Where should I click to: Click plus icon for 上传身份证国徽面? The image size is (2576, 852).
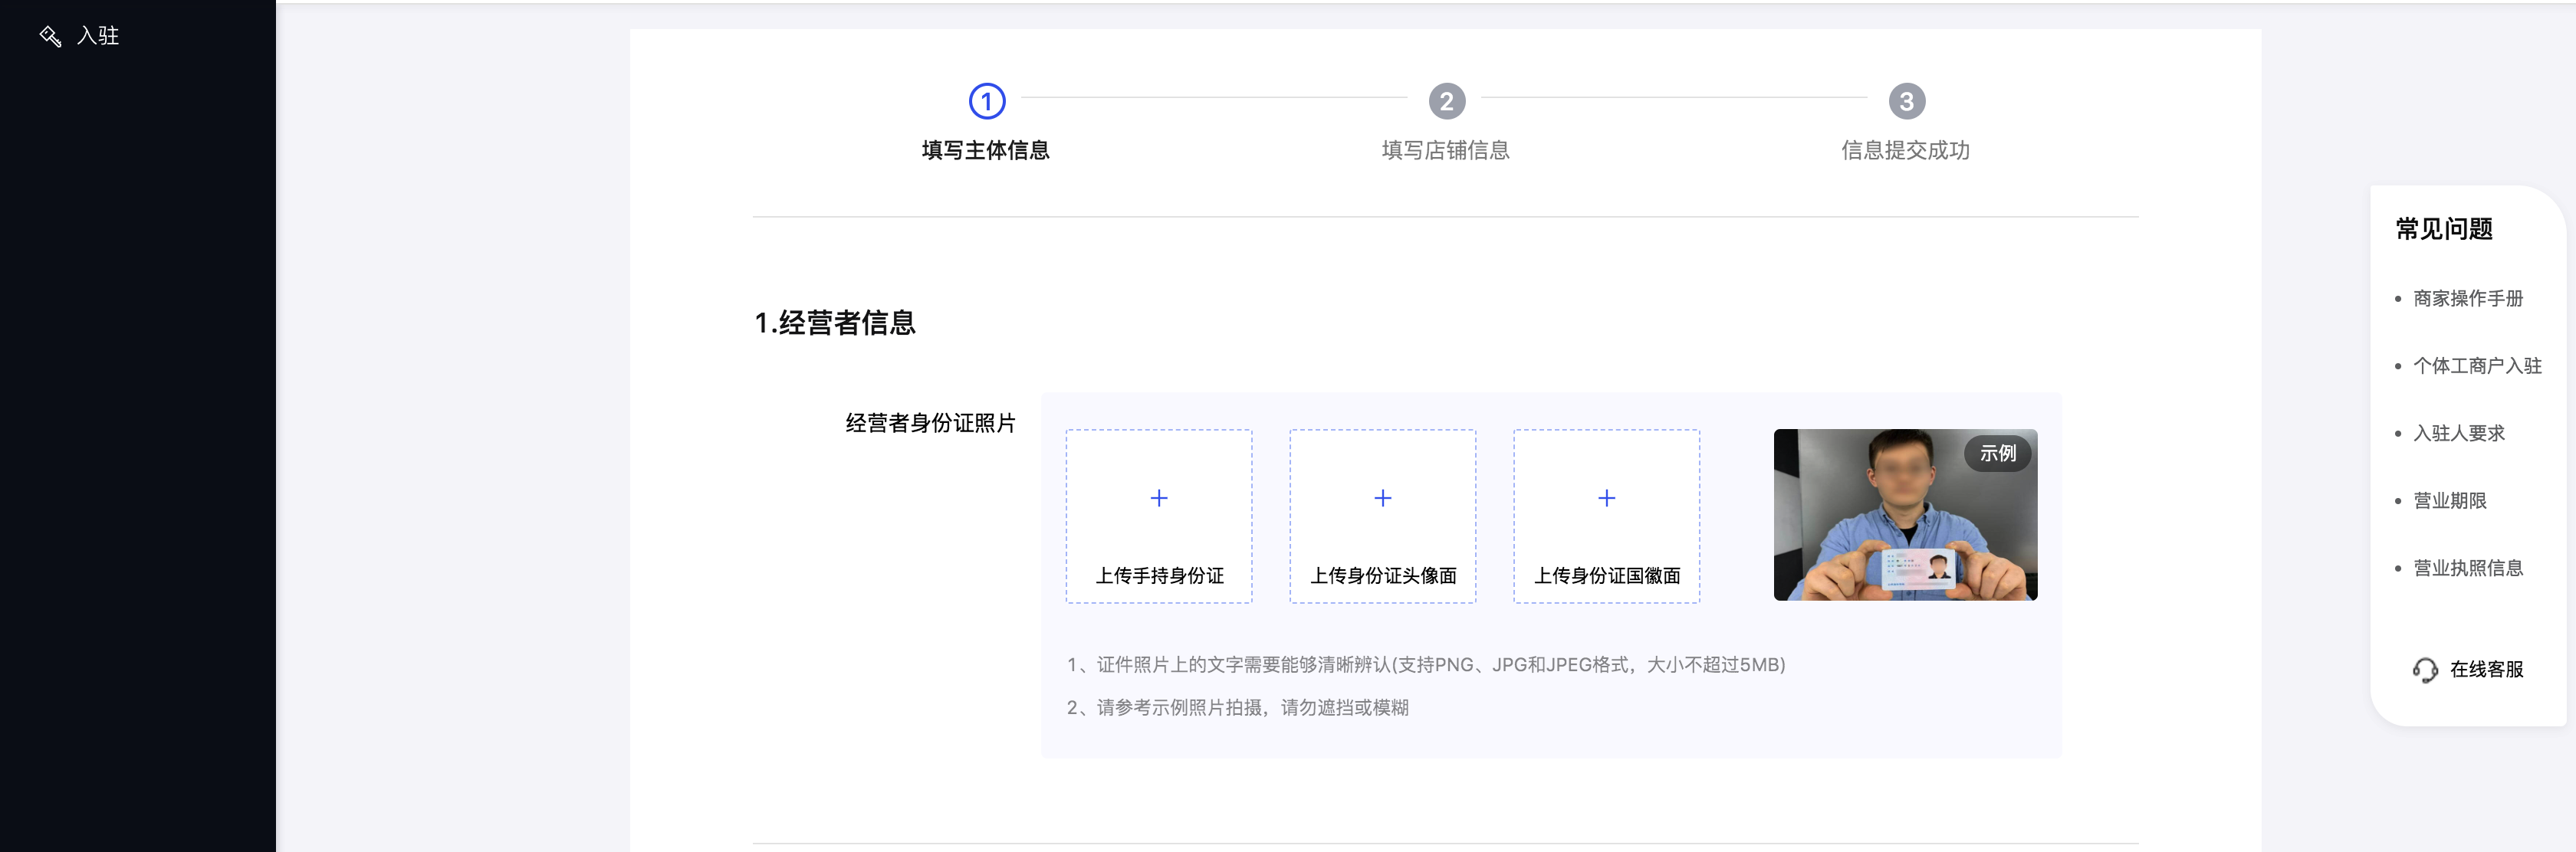1607,497
